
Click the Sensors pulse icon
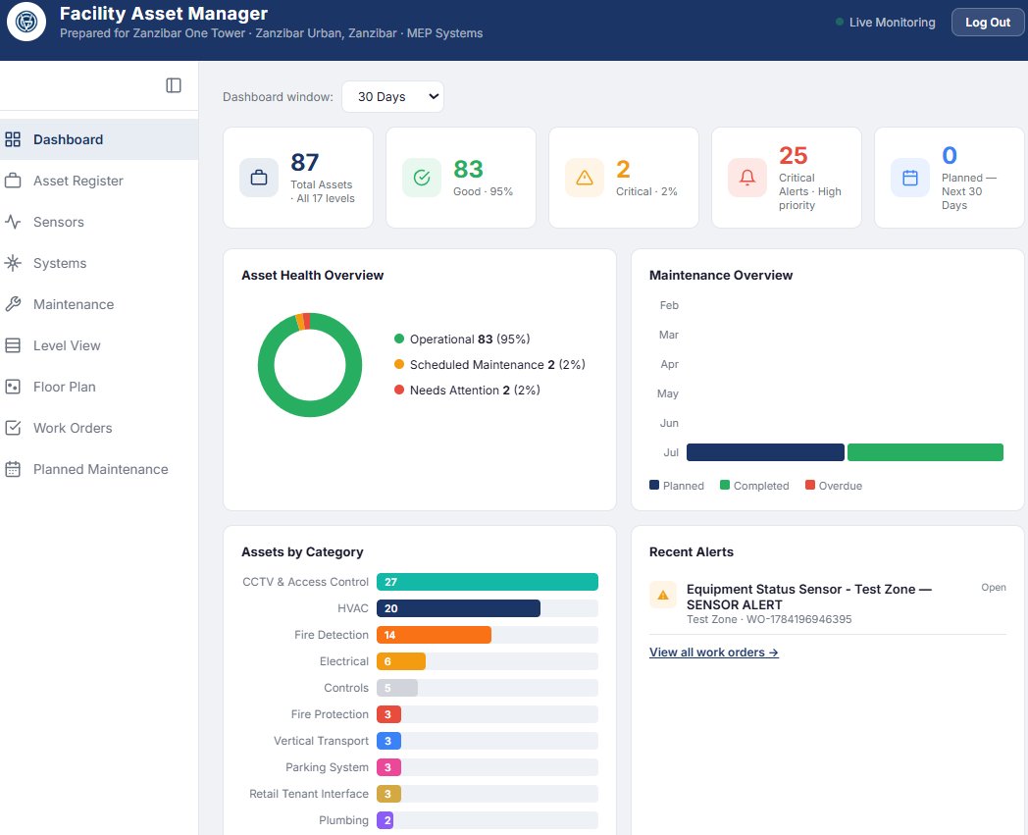pyautogui.click(x=13, y=222)
